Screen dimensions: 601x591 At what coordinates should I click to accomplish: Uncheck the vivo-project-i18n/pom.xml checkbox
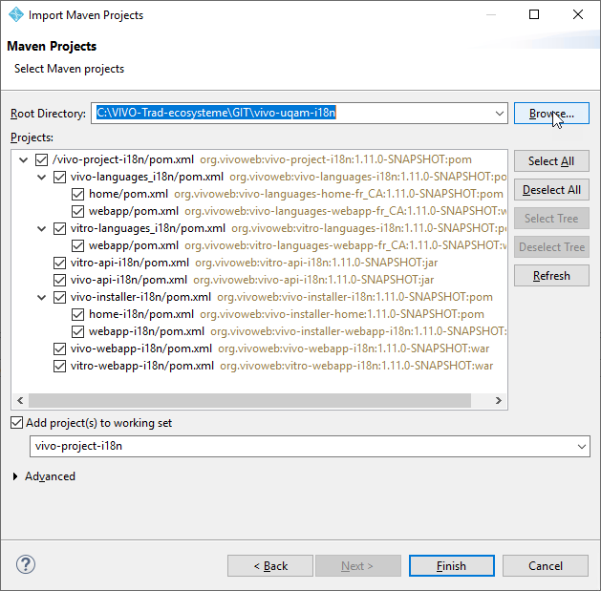click(x=41, y=159)
